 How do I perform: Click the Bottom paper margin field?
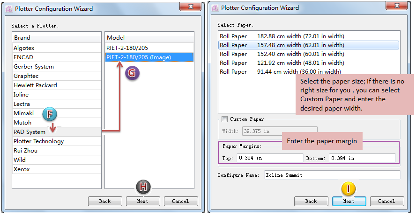point(362,158)
